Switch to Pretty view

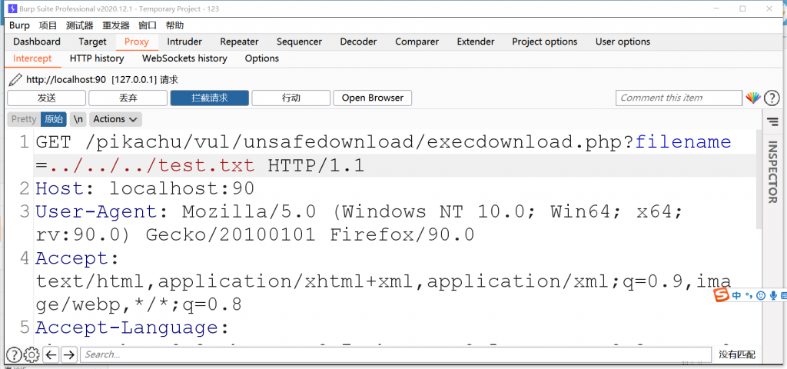point(24,119)
